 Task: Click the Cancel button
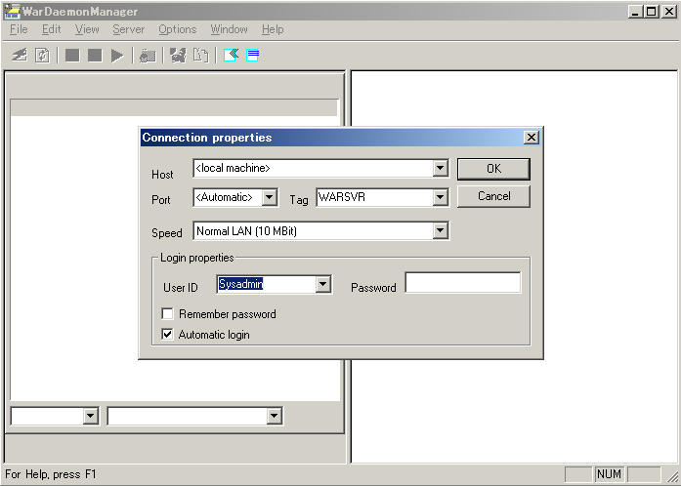coord(493,196)
